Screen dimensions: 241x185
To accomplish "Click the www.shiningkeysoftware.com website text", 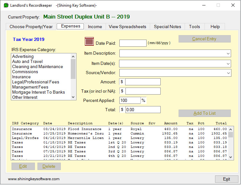I will [x=34, y=179].
